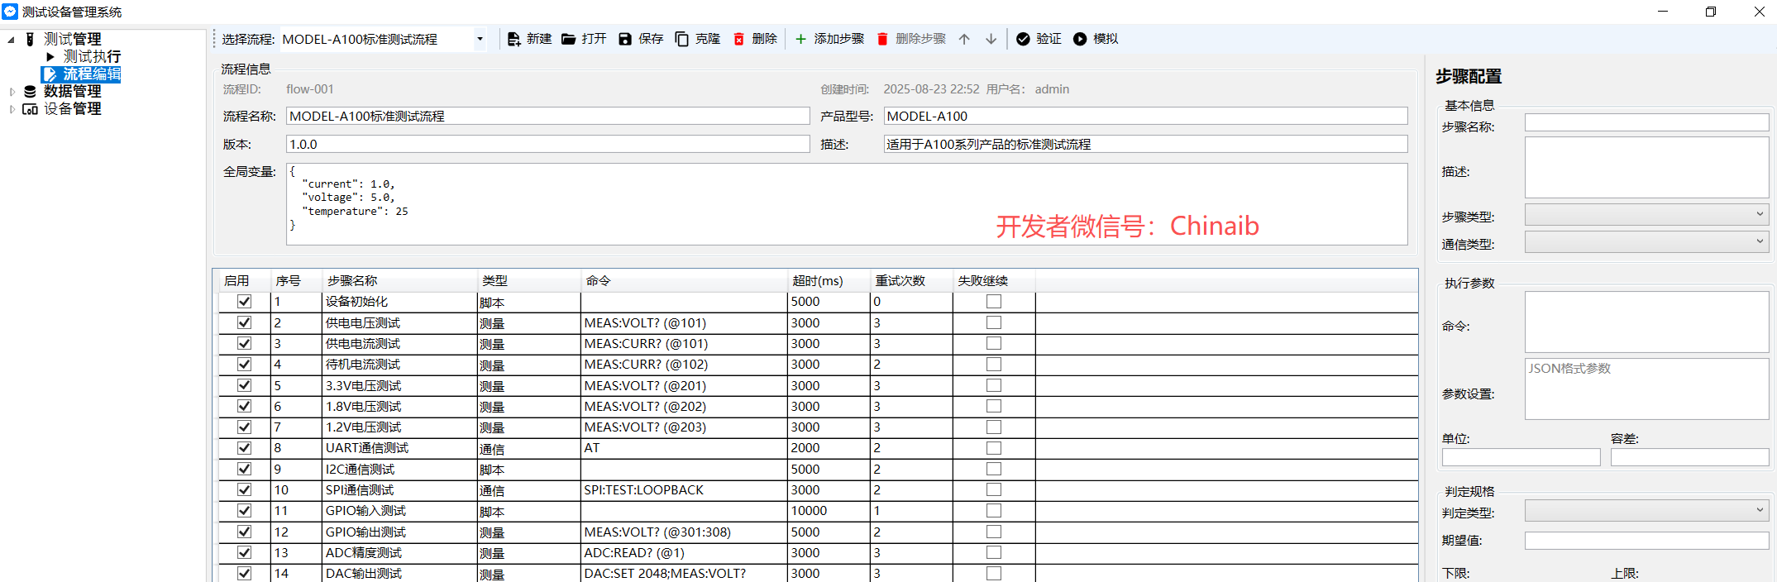Uncheck 启用 for 待机电流测试 row

pos(244,365)
